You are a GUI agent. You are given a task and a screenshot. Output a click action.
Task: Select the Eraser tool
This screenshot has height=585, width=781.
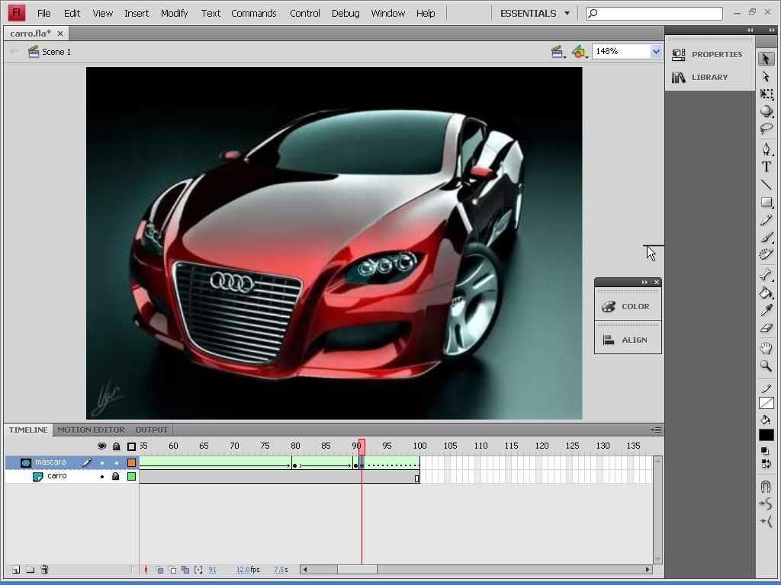[x=767, y=329]
